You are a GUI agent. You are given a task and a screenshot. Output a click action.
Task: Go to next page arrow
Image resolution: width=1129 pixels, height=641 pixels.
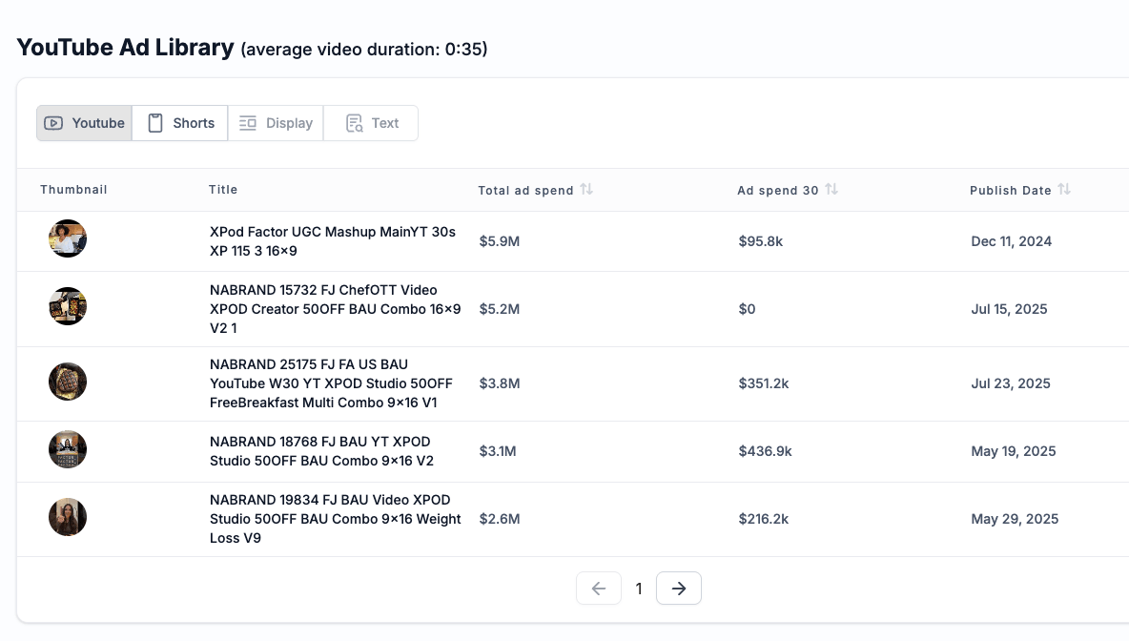click(679, 589)
